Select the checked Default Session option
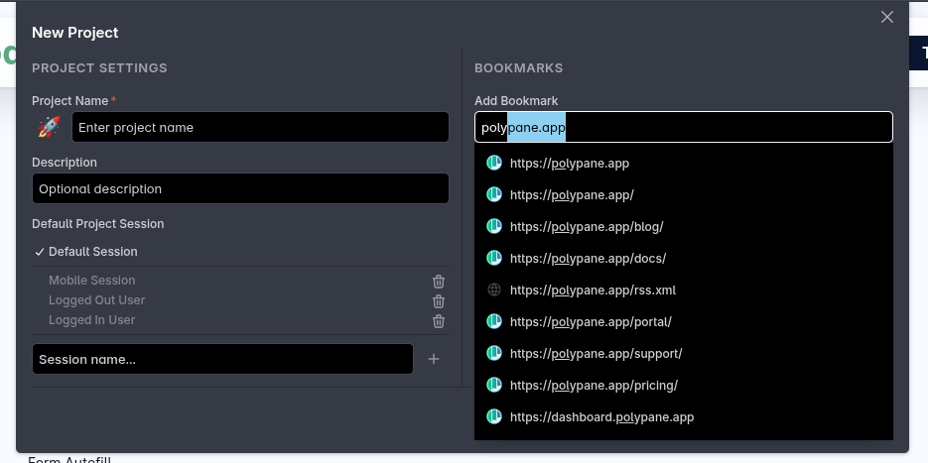The width and height of the screenshot is (928, 463). tap(240, 251)
